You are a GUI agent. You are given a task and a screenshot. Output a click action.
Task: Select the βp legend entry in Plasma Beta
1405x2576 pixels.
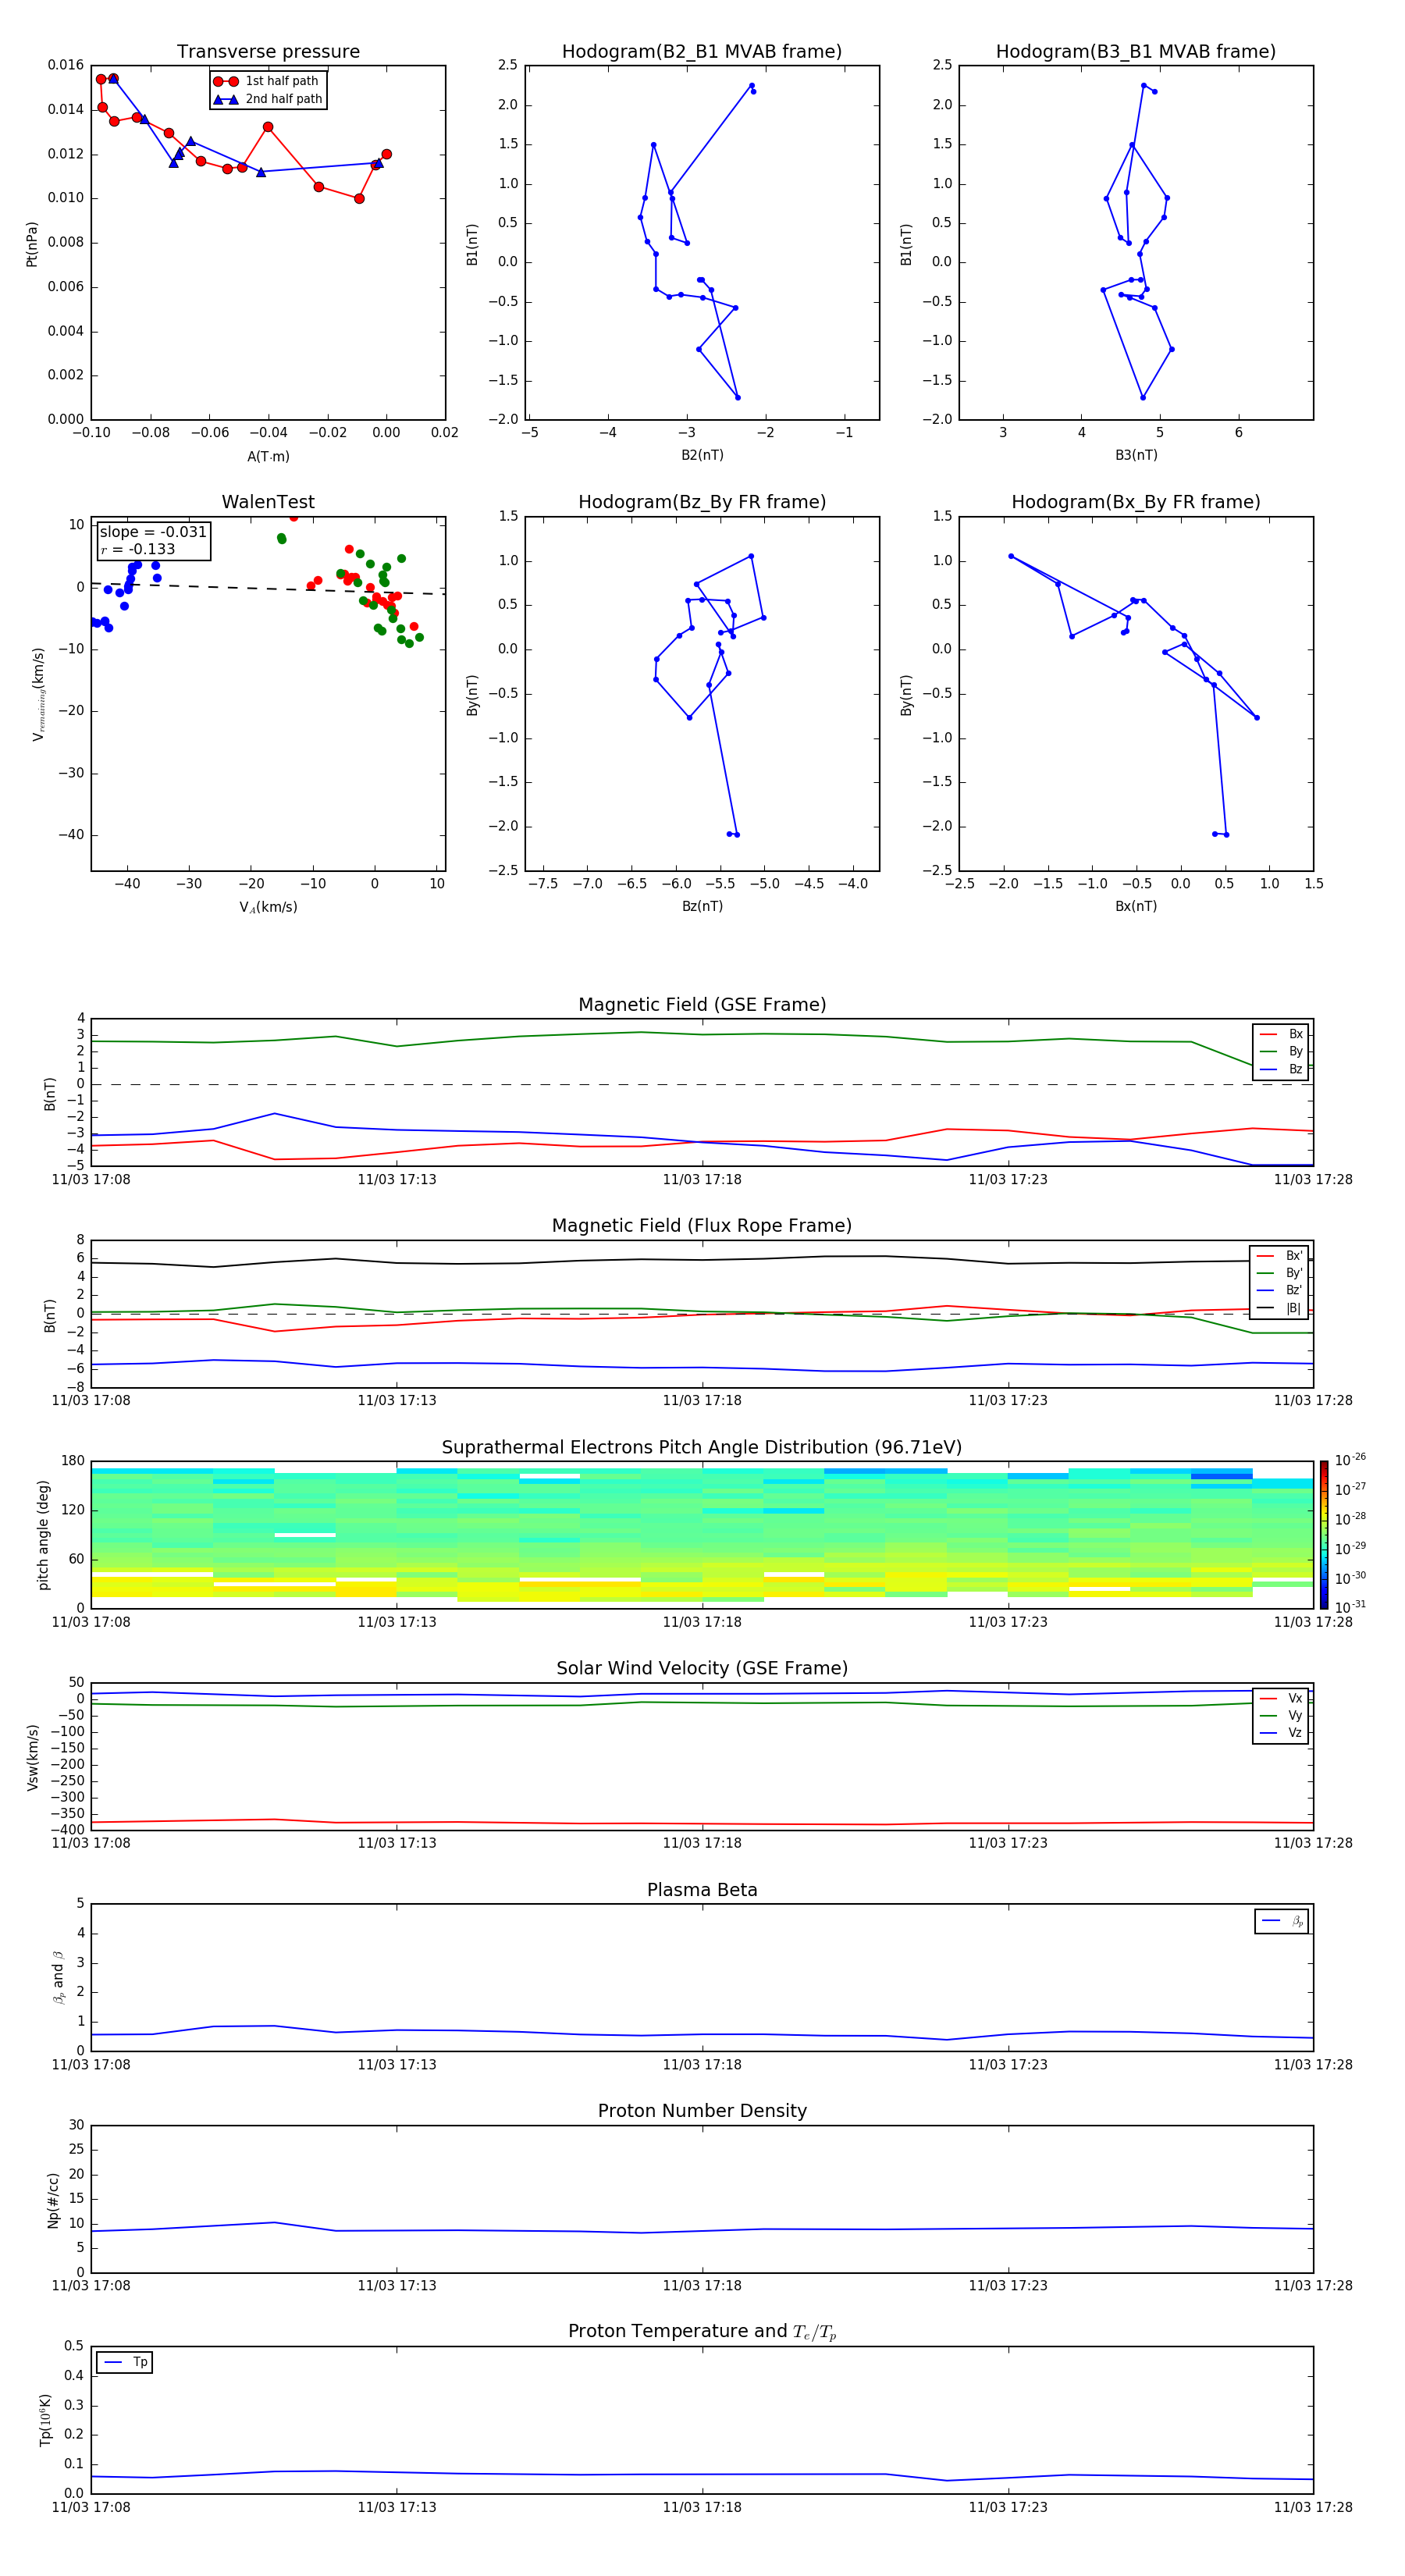pyautogui.click(x=1282, y=1921)
